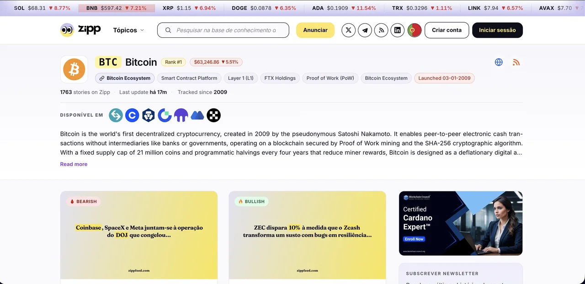Click the Subscrever Newsletter heading
585x284 pixels.
click(x=442, y=274)
